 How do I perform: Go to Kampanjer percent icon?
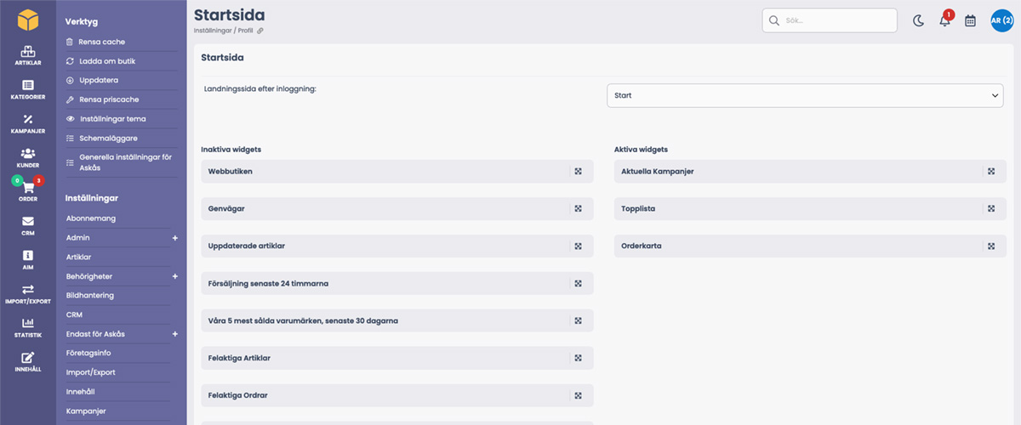click(28, 123)
